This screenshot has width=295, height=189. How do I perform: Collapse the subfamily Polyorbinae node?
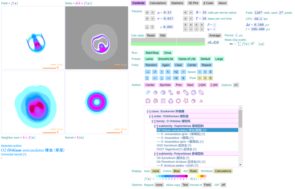[156, 154]
